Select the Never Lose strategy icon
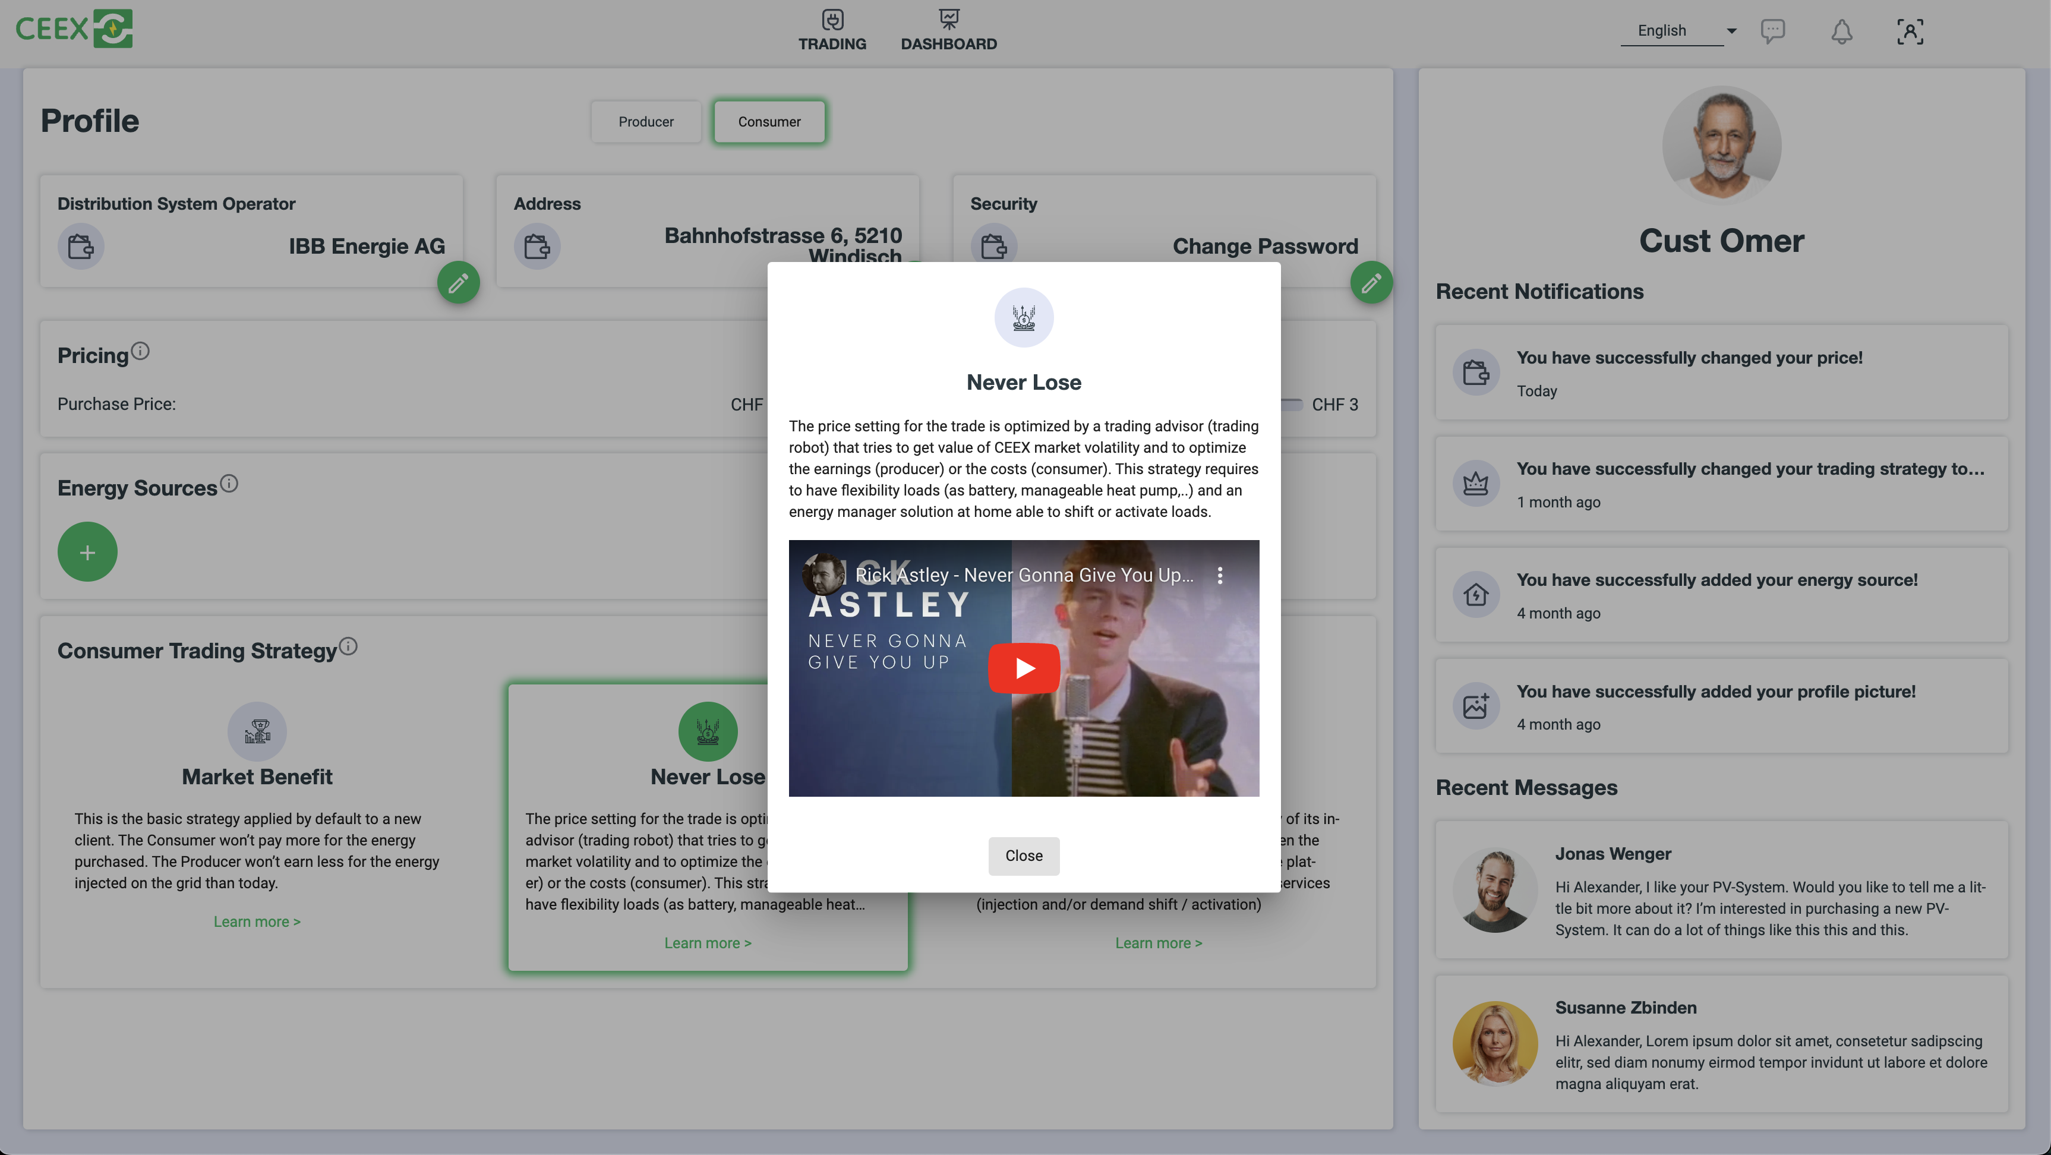The width and height of the screenshot is (2051, 1155). [x=708, y=731]
